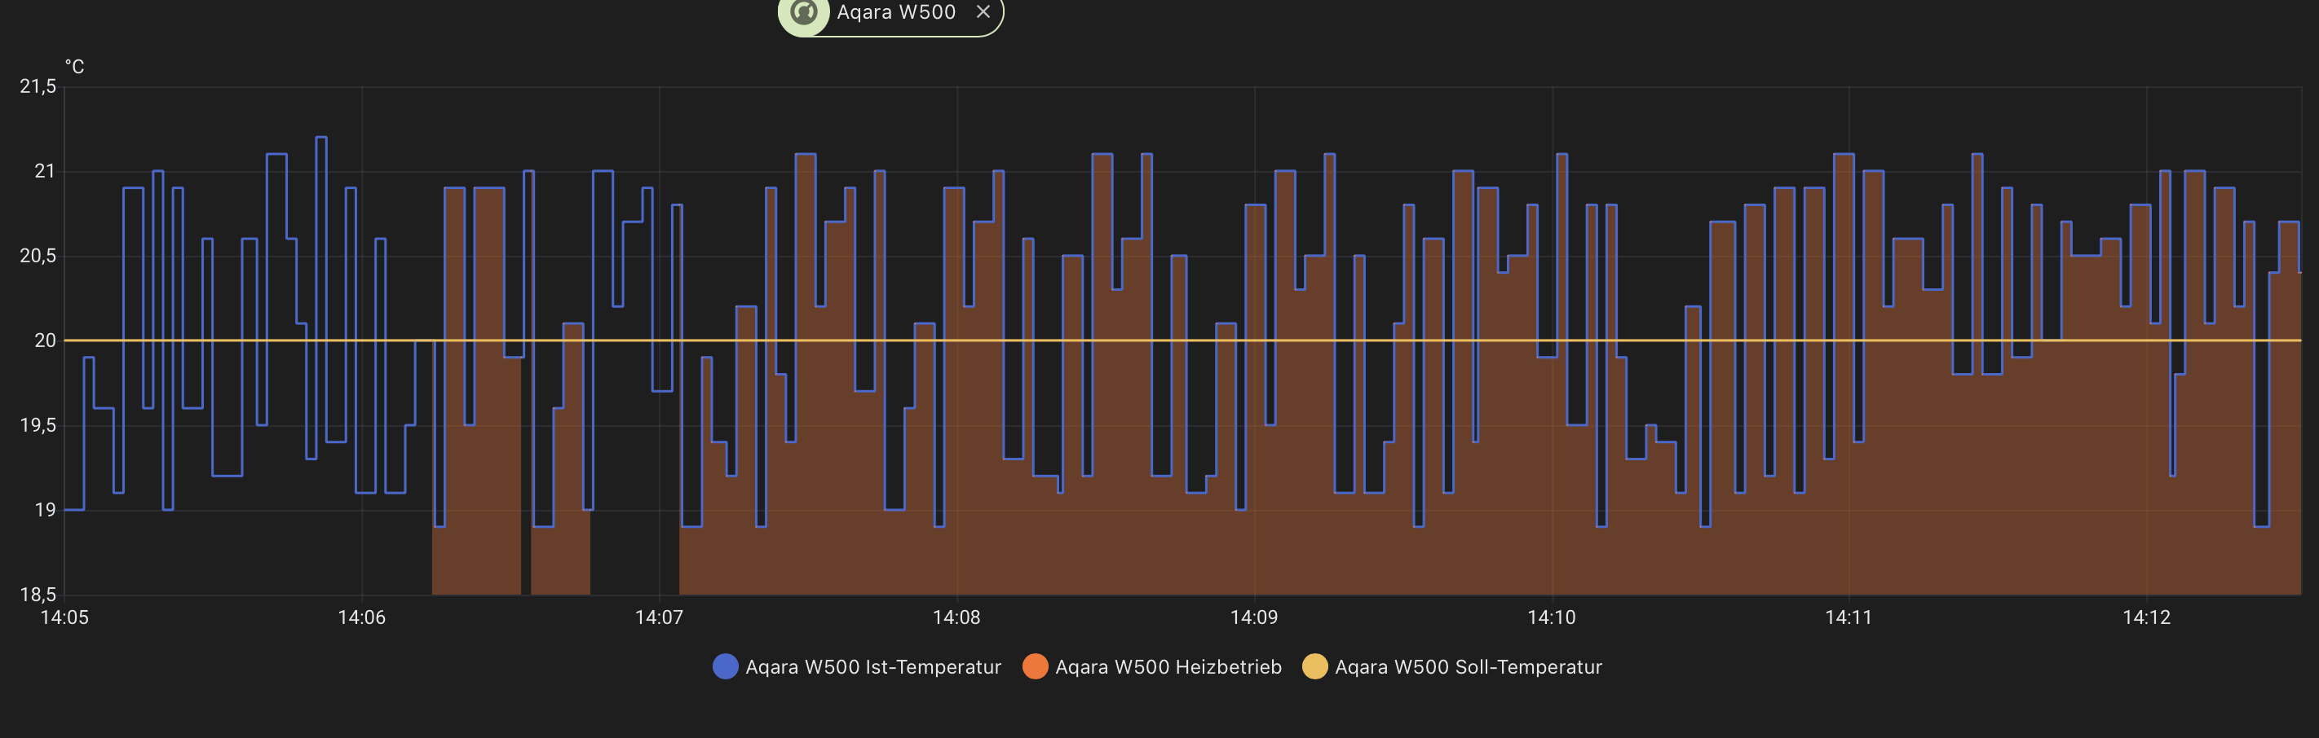Click the 14:05 time axis label
2319x738 pixels.
64,617
